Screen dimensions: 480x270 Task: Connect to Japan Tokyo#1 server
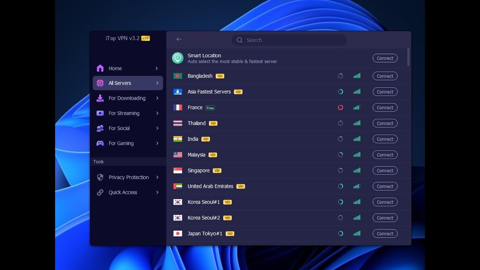pos(385,234)
